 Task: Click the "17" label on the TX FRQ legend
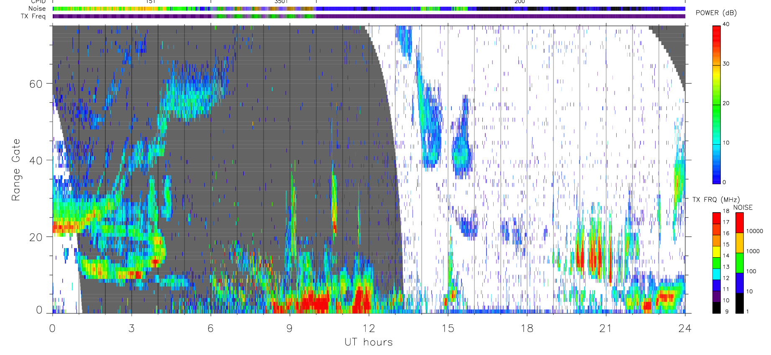pos(726,222)
